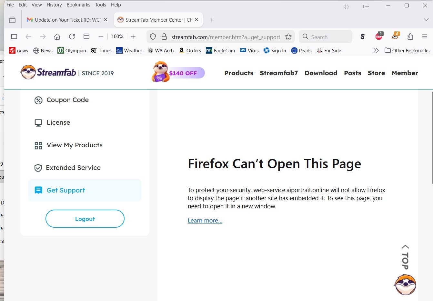Open the Amazon Orders bookmark

190,50
